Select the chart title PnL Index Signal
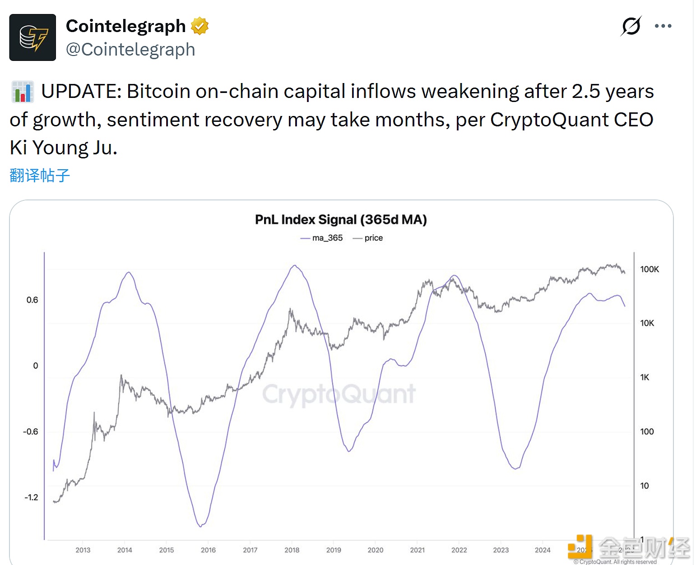 click(340, 220)
